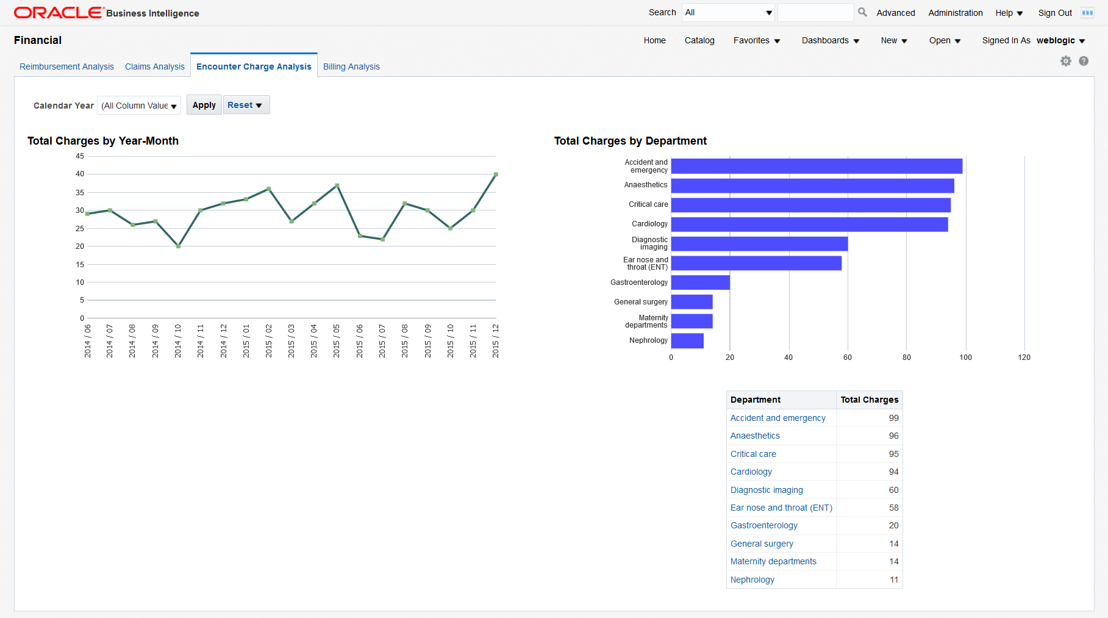Open the Ear nose and throat (ENT) link

coord(781,508)
